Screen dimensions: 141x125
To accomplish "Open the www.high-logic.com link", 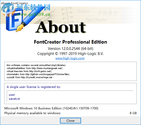I will pyautogui.click(x=70, y=58).
